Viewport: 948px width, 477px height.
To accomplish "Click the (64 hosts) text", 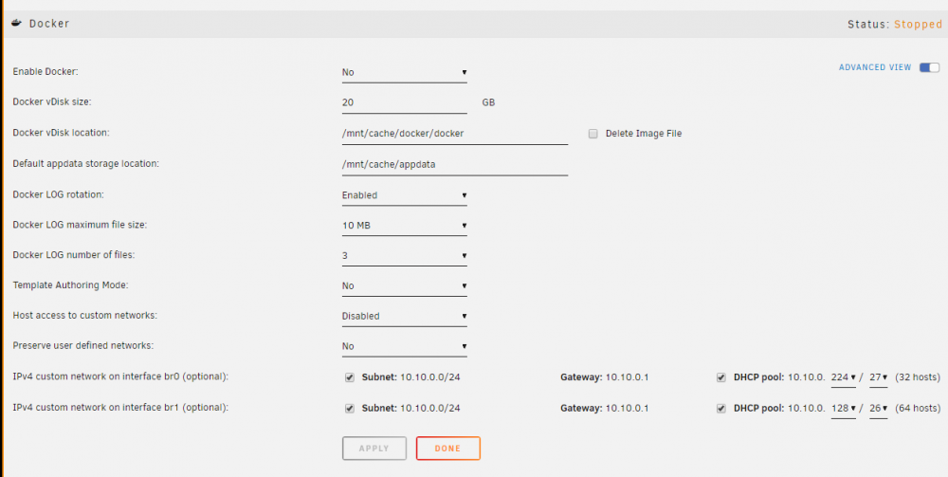I will coord(917,409).
